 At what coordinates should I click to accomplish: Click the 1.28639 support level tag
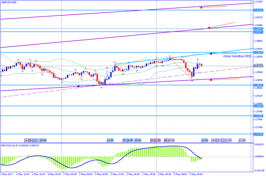[258, 85]
